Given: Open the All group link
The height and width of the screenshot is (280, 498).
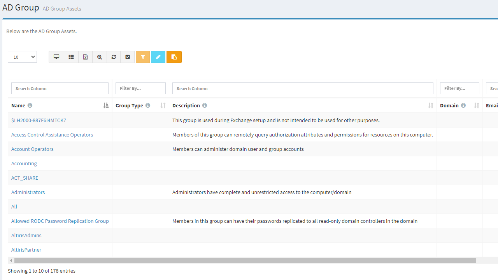Looking at the screenshot, I should [14, 206].
